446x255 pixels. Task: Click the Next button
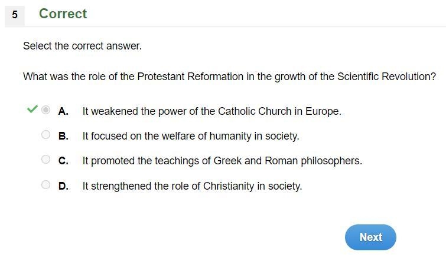coord(370,237)
